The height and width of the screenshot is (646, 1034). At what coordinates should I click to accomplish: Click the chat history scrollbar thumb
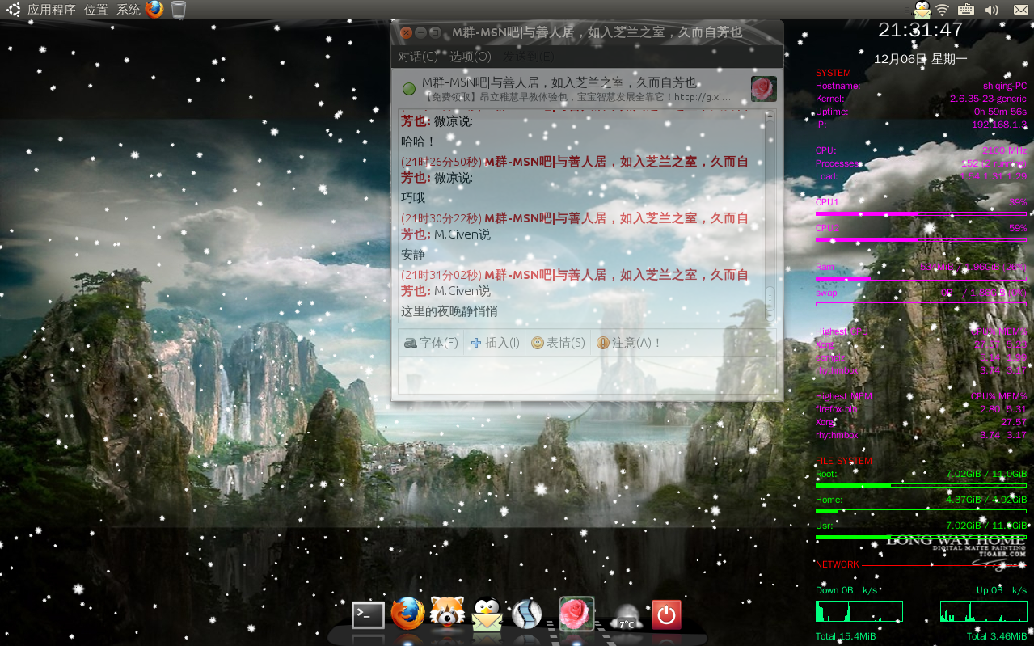tap(770, 298)
